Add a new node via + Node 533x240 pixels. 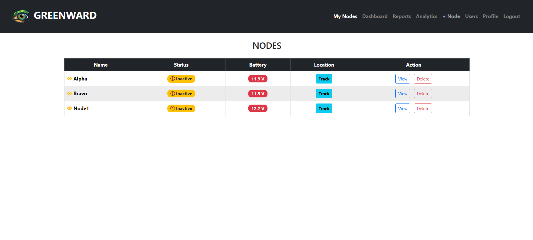(x=451, y=16)
